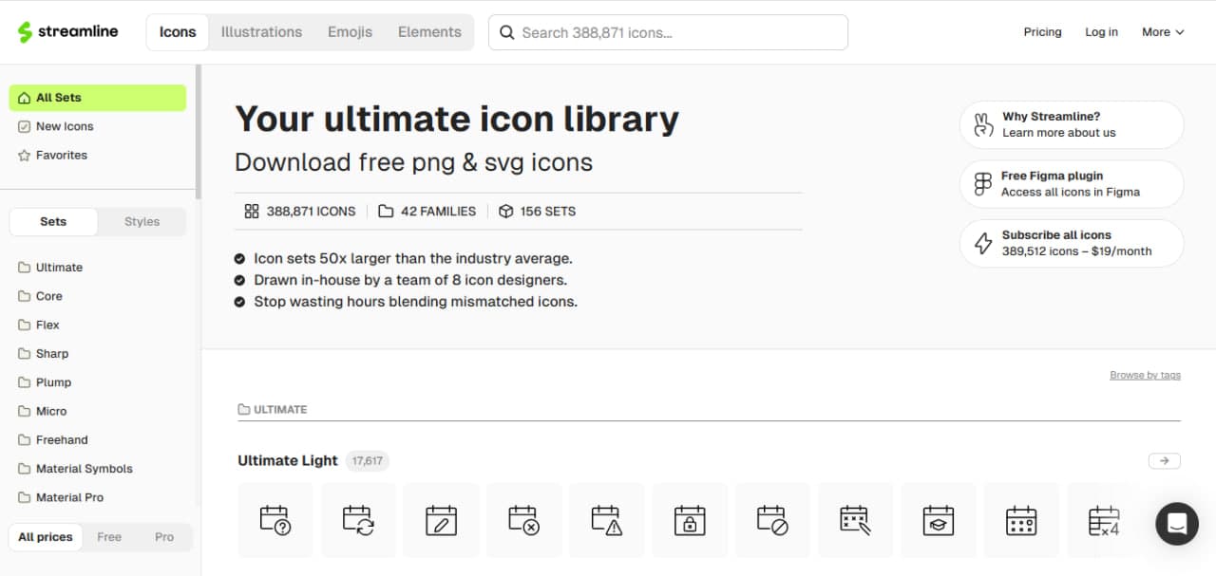Click the folder icon next to ULTIMATE heading
The height and width of the screenshot is (576, 1216).
(244, 410)
